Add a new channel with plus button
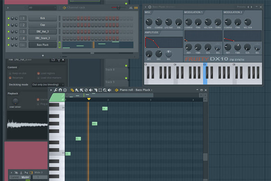This screenshot has width=271, height=181. tap(43, 56)
